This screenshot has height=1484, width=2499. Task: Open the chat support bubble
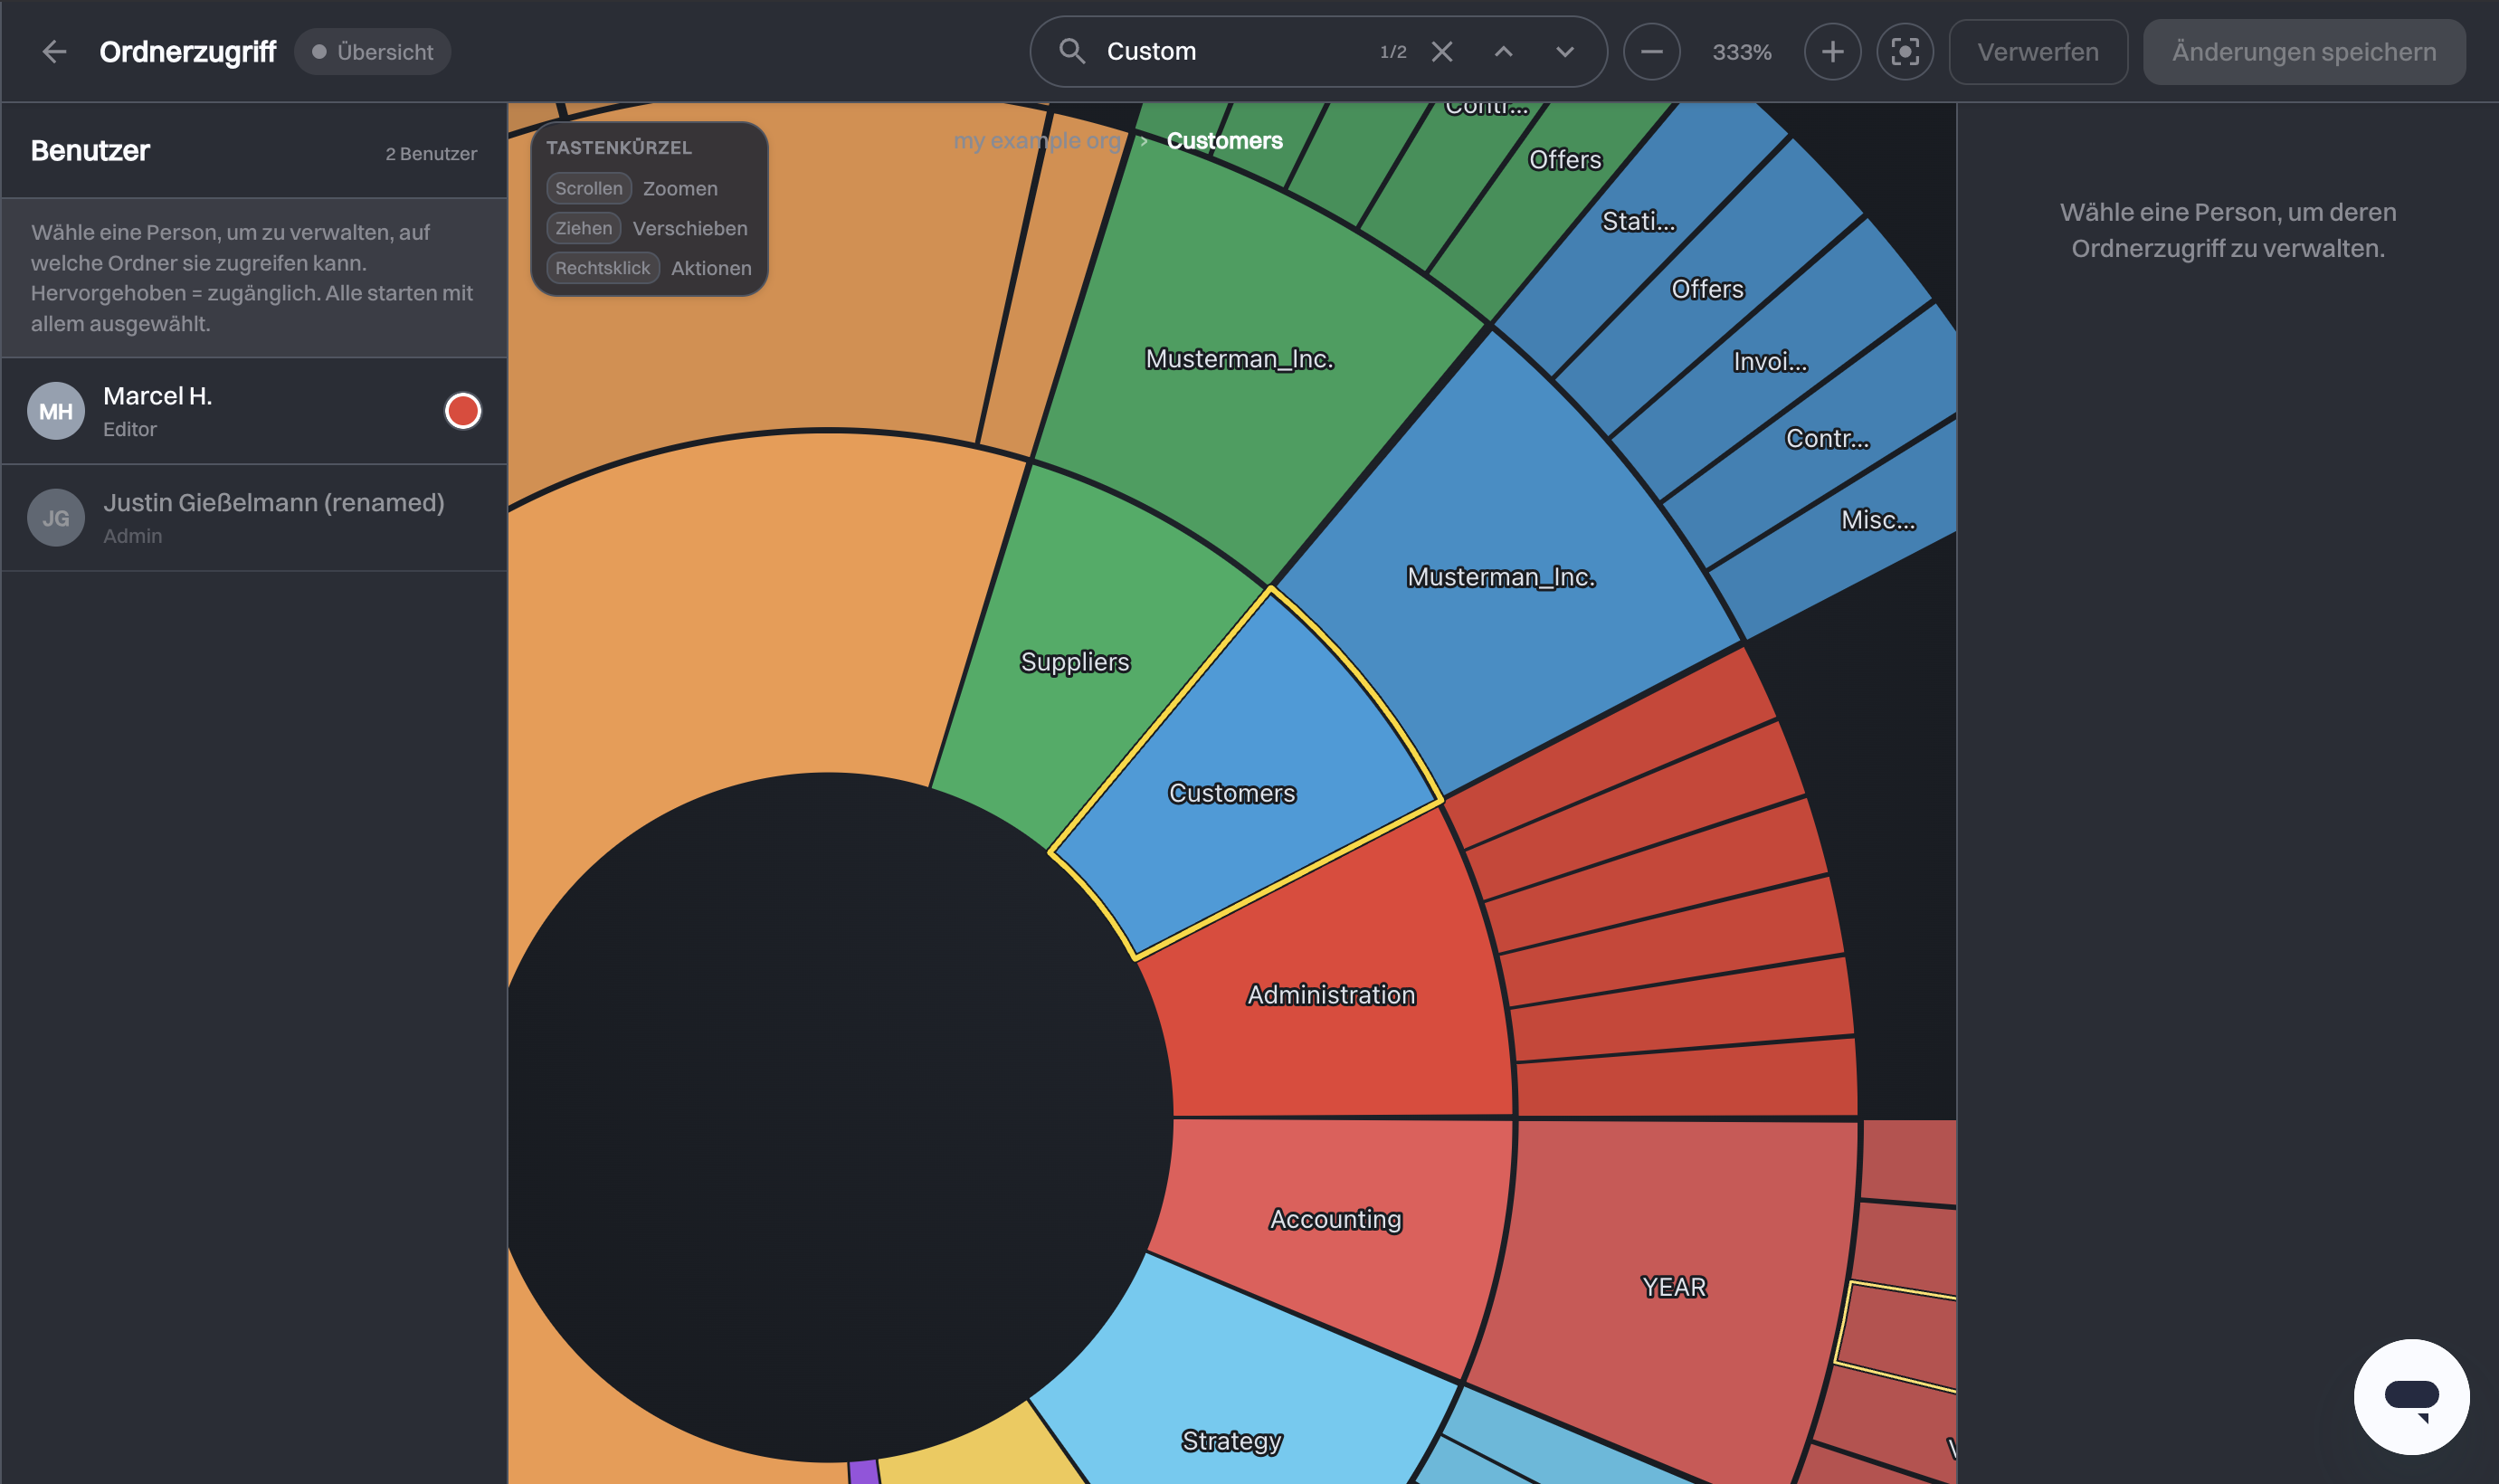point(2411,1396)
